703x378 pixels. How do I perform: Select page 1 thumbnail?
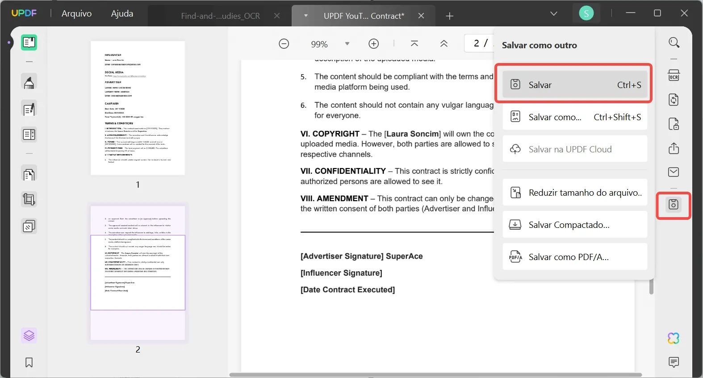pos(138,108)
